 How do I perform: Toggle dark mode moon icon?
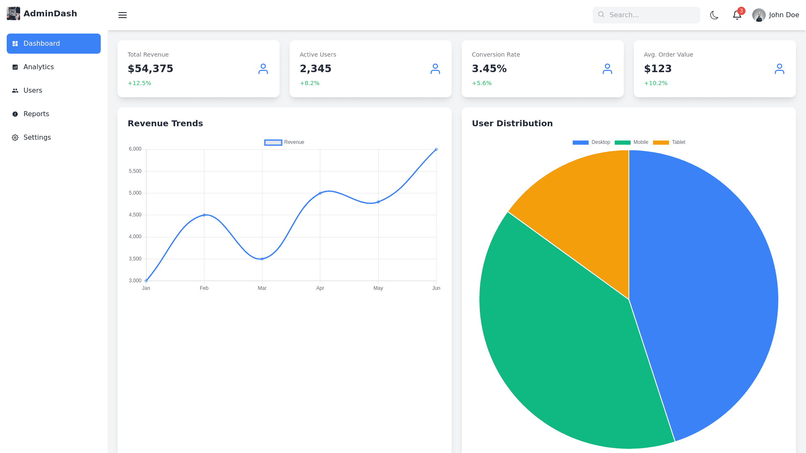coord(714,15)
